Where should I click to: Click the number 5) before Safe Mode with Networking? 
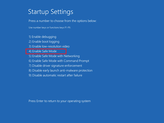pos(30,56)
